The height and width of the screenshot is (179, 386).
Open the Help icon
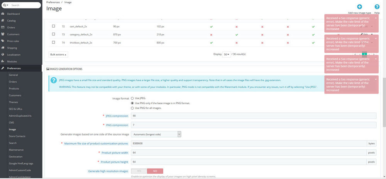pos(377,7)
